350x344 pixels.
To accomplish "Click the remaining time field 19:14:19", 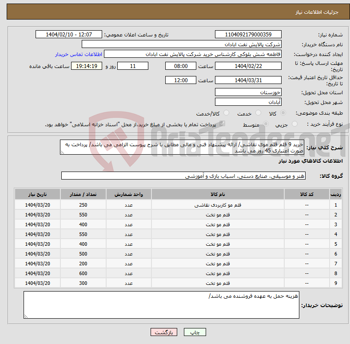I will point(87,66).
